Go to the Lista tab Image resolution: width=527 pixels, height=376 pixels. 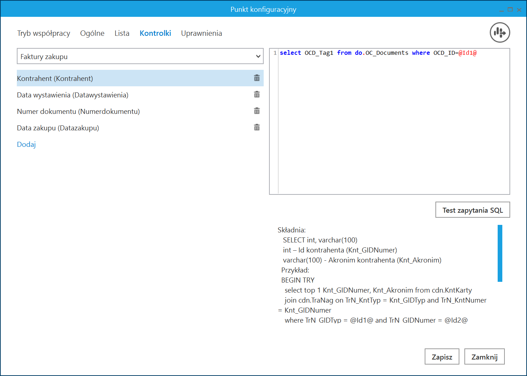click(122, 33)
